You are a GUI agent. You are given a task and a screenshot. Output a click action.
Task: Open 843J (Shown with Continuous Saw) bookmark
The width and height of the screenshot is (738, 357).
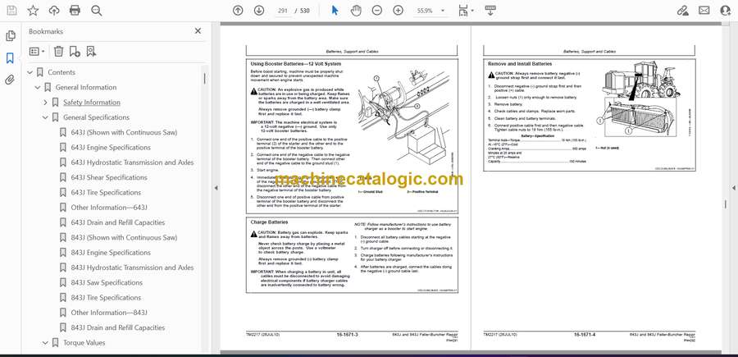(x=125, y=237)
